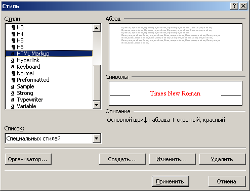The width and height of the screenshot is (250, 191).
Task: Pick the Typewriter style
Action: [x=49, y=100]
